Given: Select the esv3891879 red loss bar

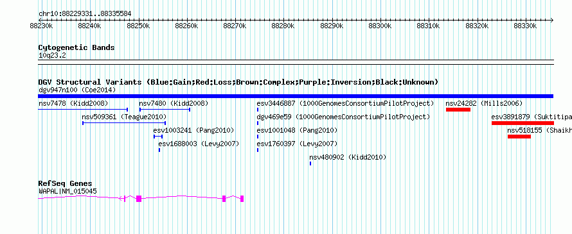Looking at the screenshot, I should (x=523, y=123).
